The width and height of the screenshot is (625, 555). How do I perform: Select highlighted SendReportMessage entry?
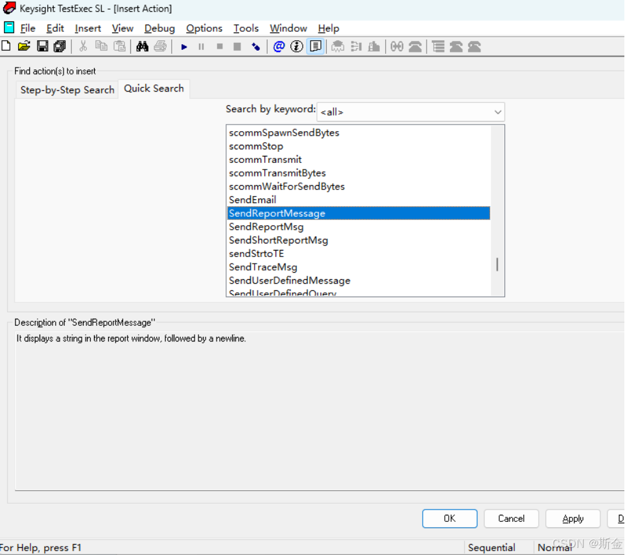coord(359,213)
